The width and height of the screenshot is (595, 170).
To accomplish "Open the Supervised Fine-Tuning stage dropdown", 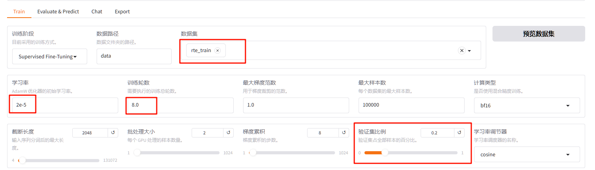I will pos(49,56).
